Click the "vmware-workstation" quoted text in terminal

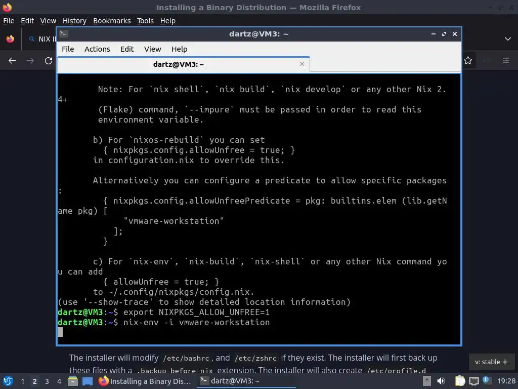point(174,221)
